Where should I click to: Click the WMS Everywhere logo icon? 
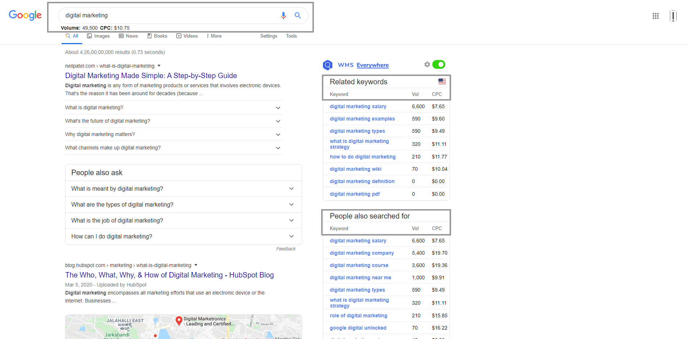coord(328,65)
